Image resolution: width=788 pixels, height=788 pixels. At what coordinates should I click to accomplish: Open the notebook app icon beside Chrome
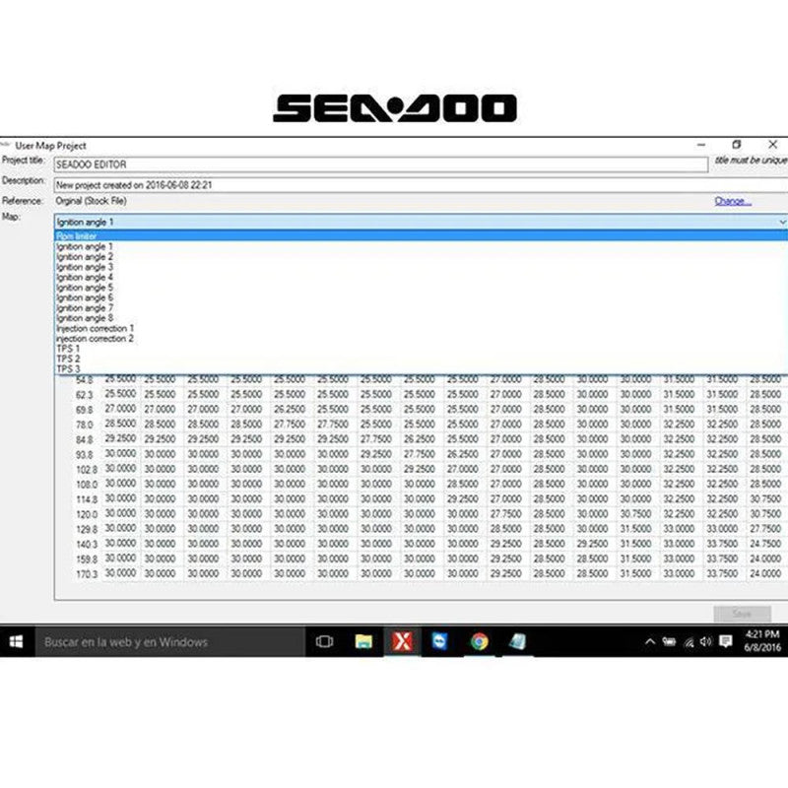click(x=517, y=642)
